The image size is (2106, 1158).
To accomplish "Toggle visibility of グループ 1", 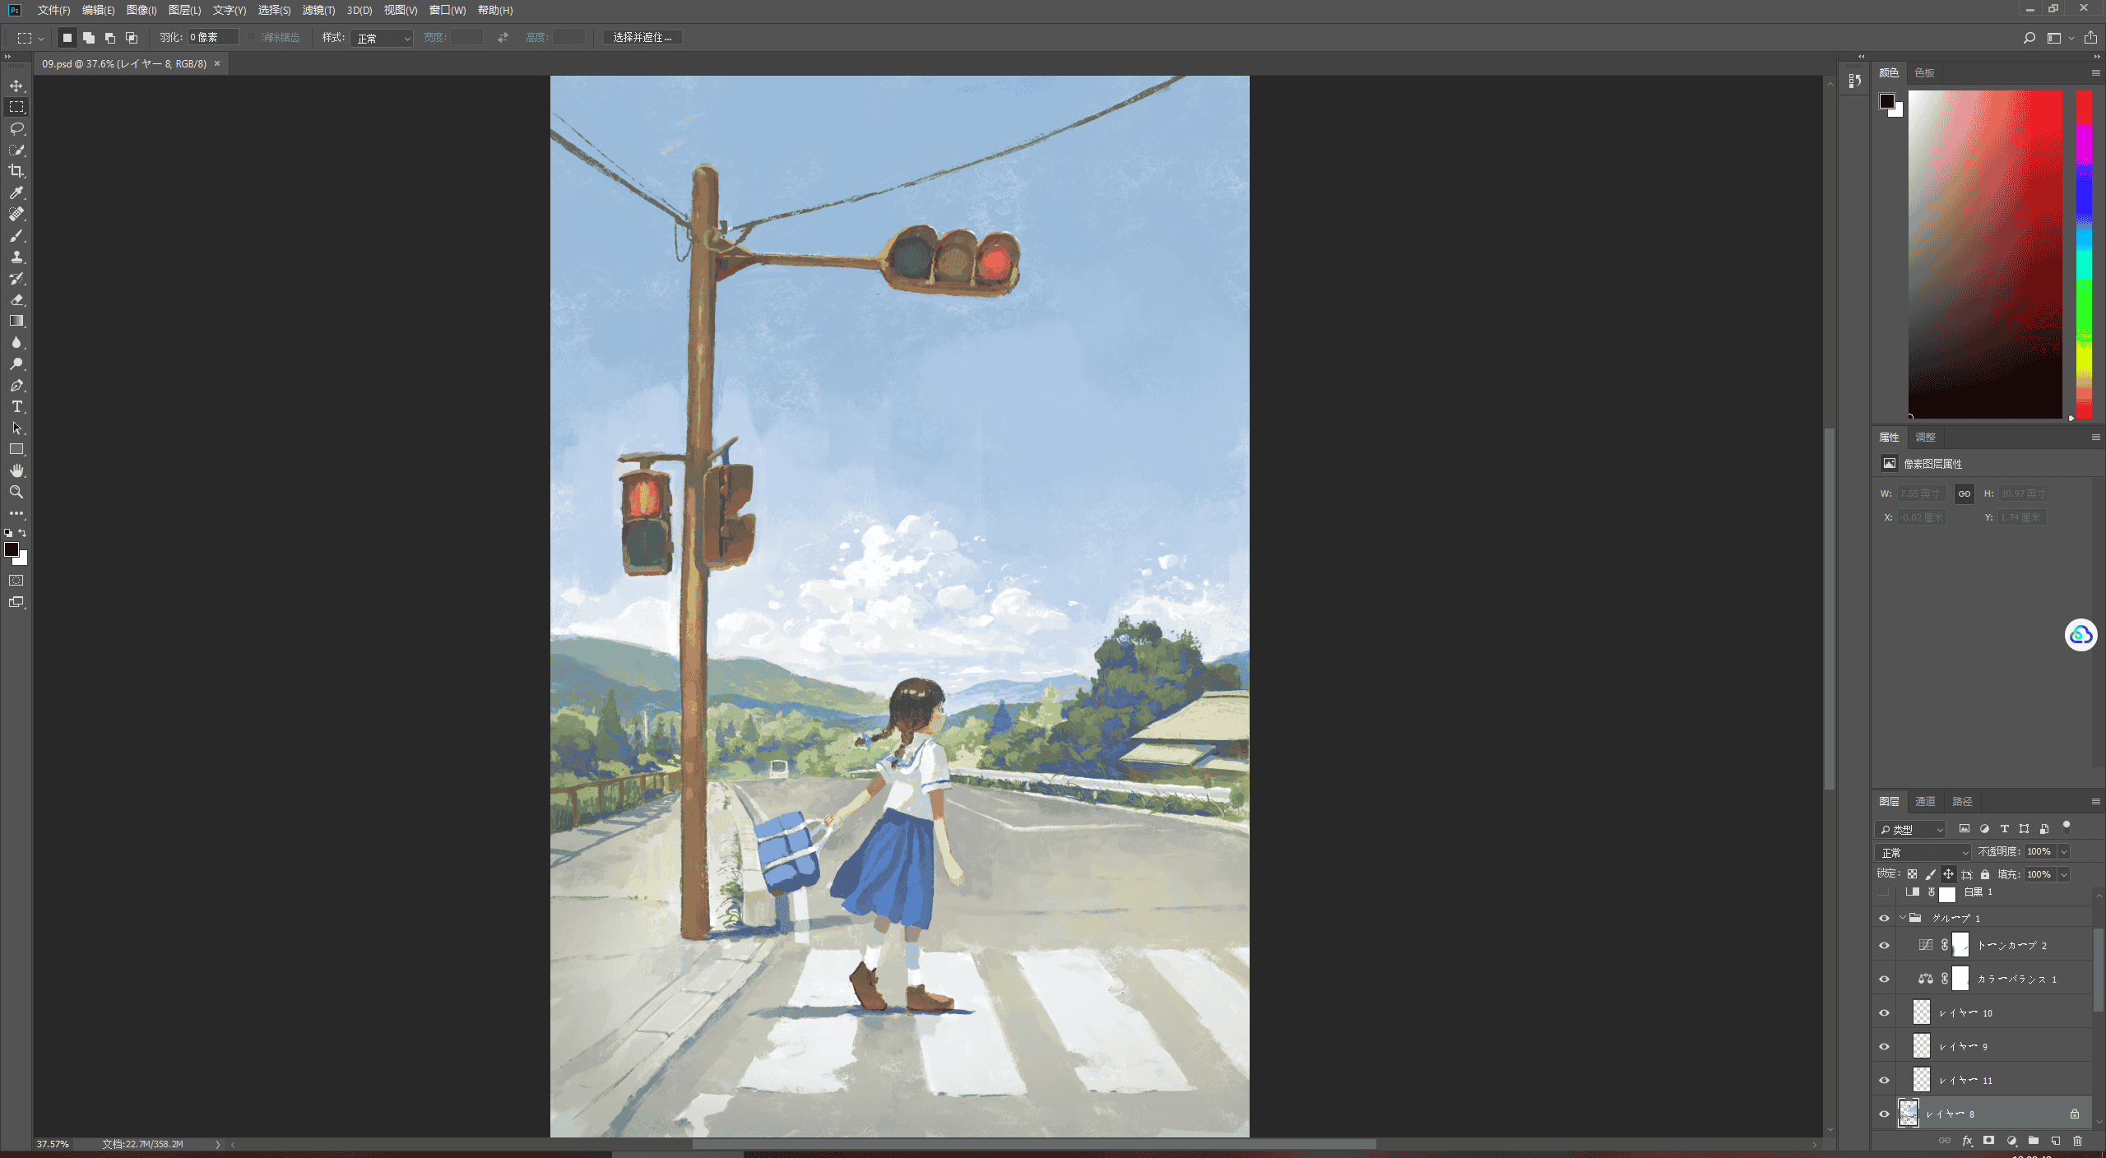I will pyautogui.click(x=1884, y=918).
